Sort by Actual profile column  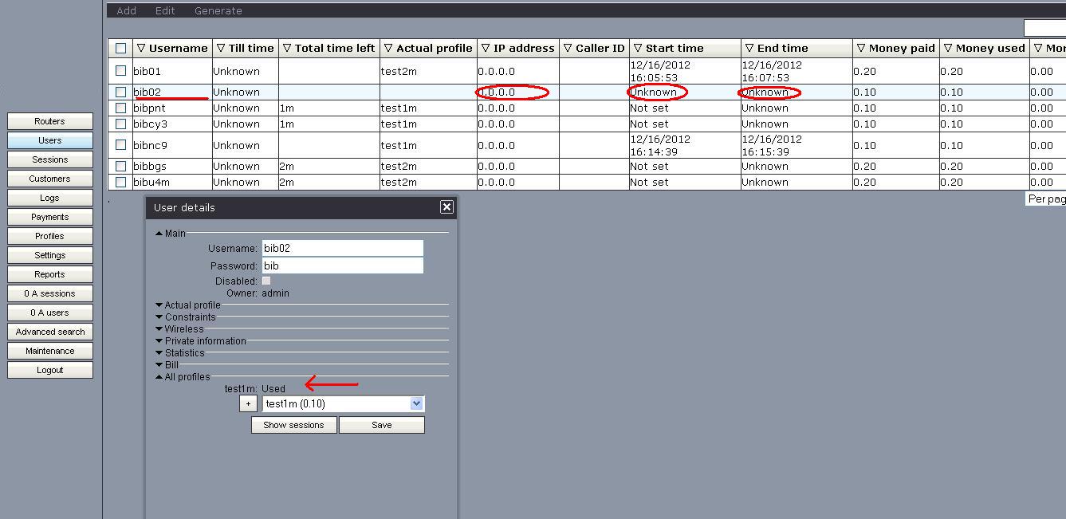point(428,48)
